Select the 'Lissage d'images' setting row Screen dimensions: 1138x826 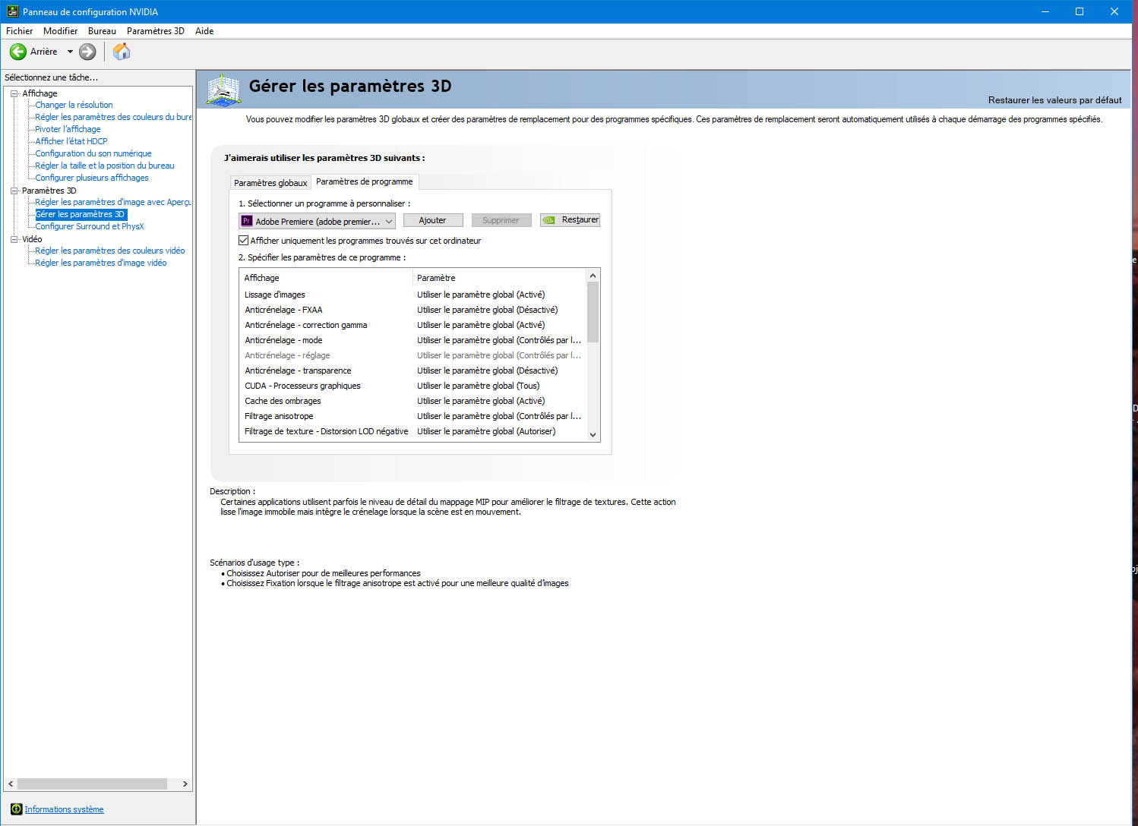413,295
